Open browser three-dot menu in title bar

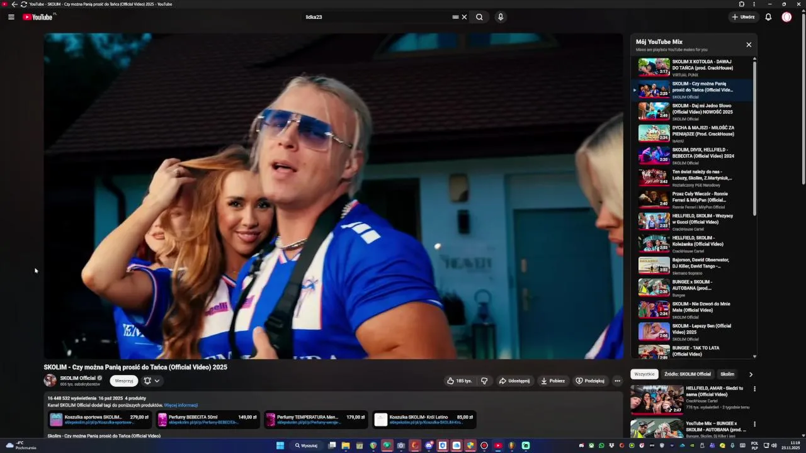(x=754, y=4)
